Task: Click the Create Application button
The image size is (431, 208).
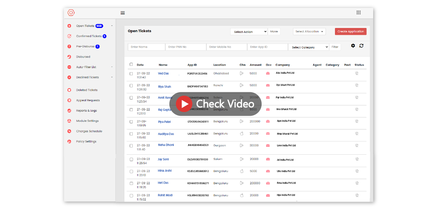Action: pos(350,31)
